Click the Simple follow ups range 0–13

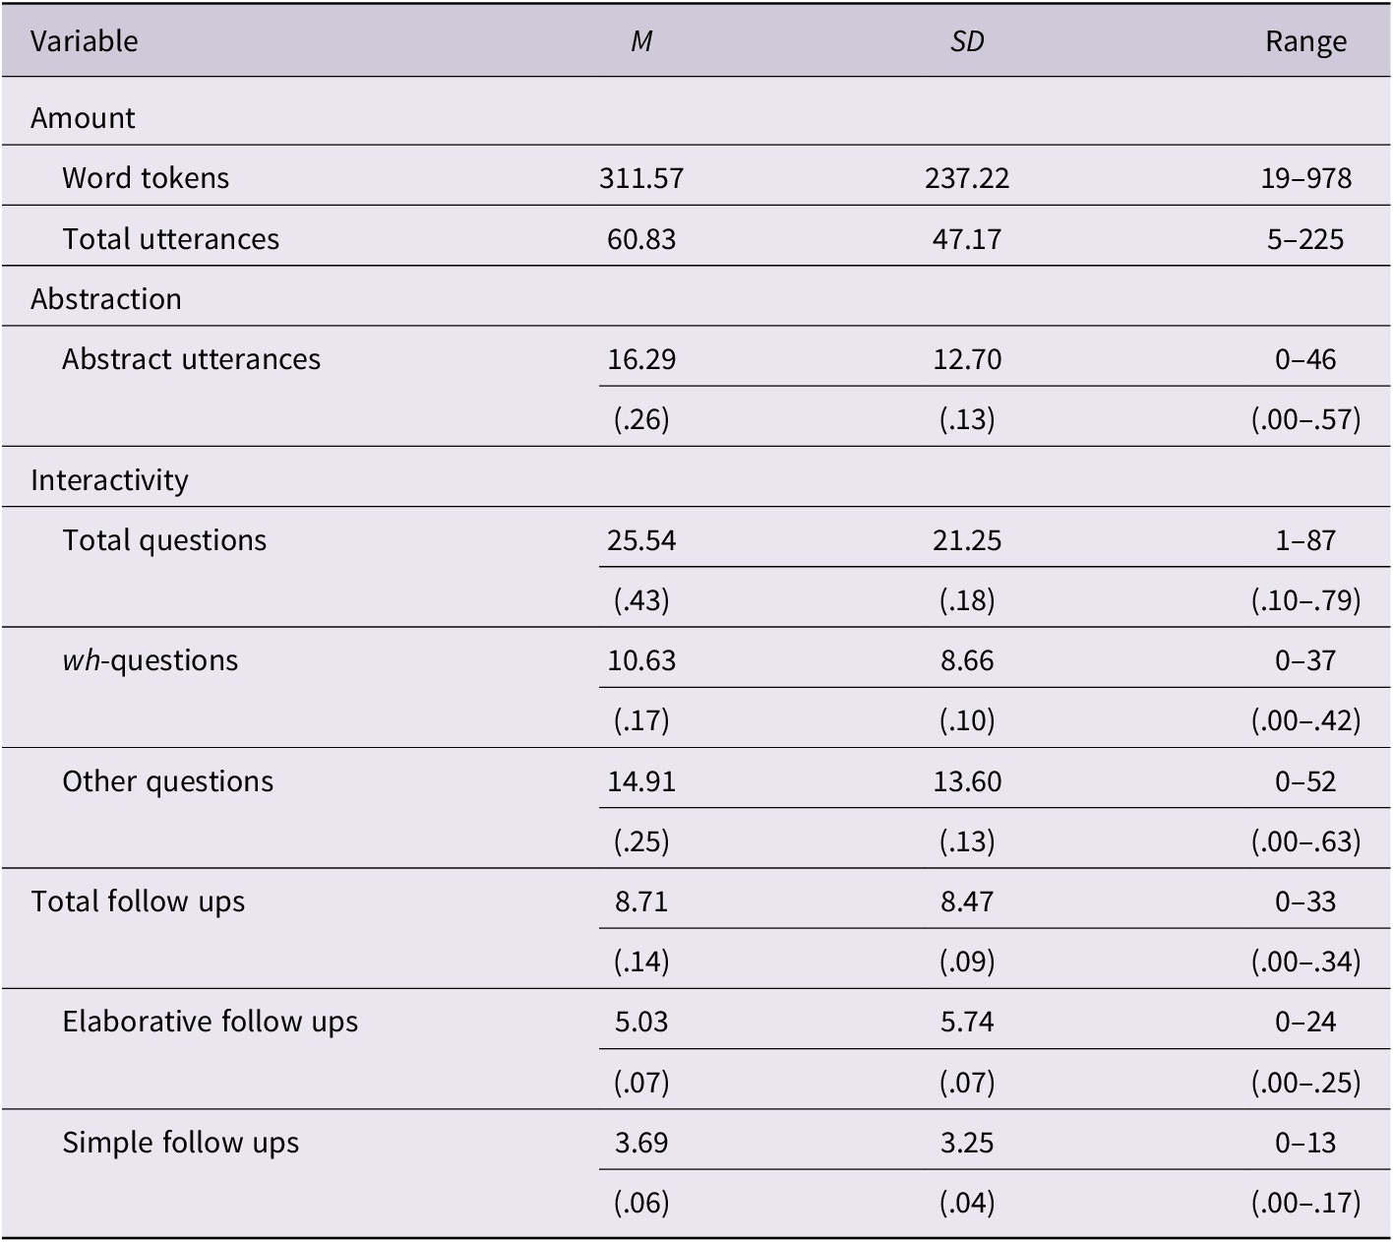(1305, 1143)
